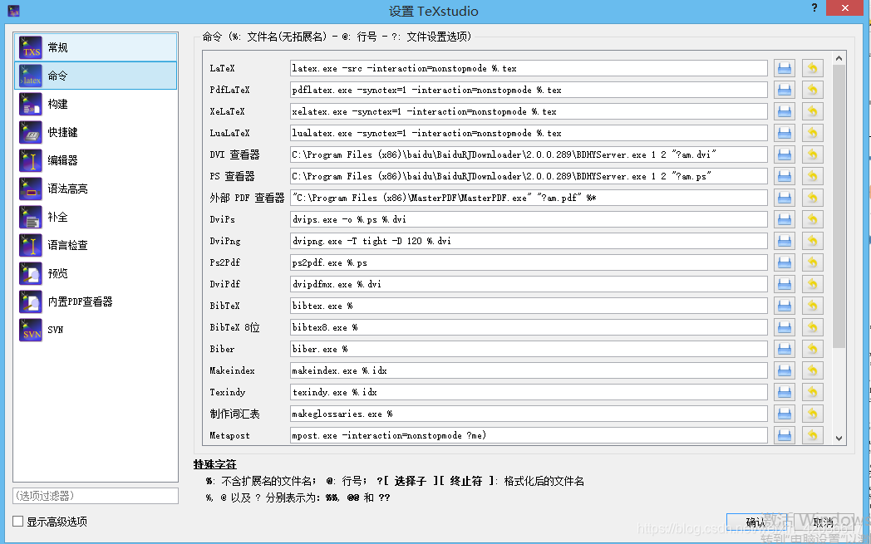Edit the XeLaTeX command field
Image resolution: width=871 pixels, height=544 pixels.
click(529, 111)
